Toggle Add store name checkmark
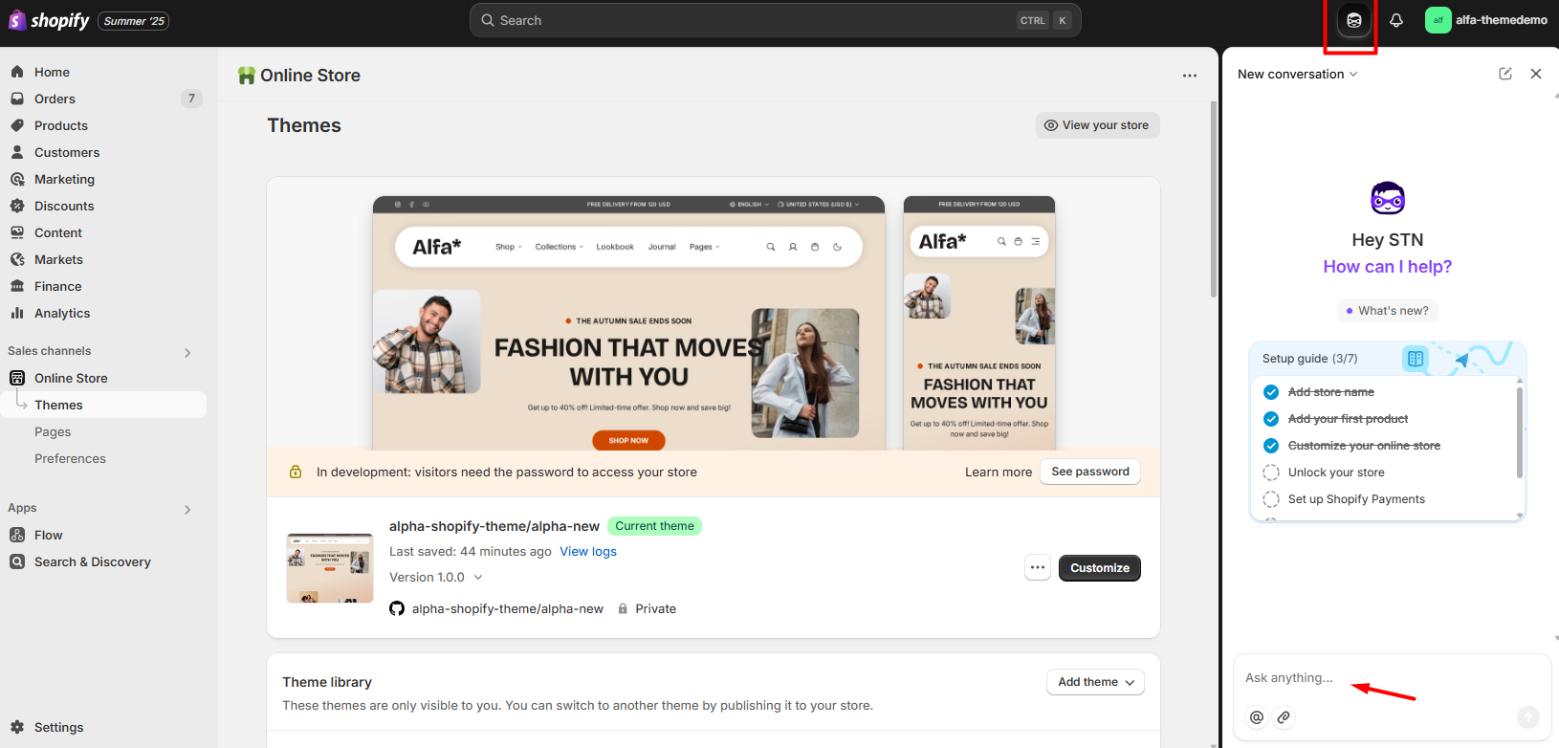This screenshot has width=1559, height=748. 1271,392
